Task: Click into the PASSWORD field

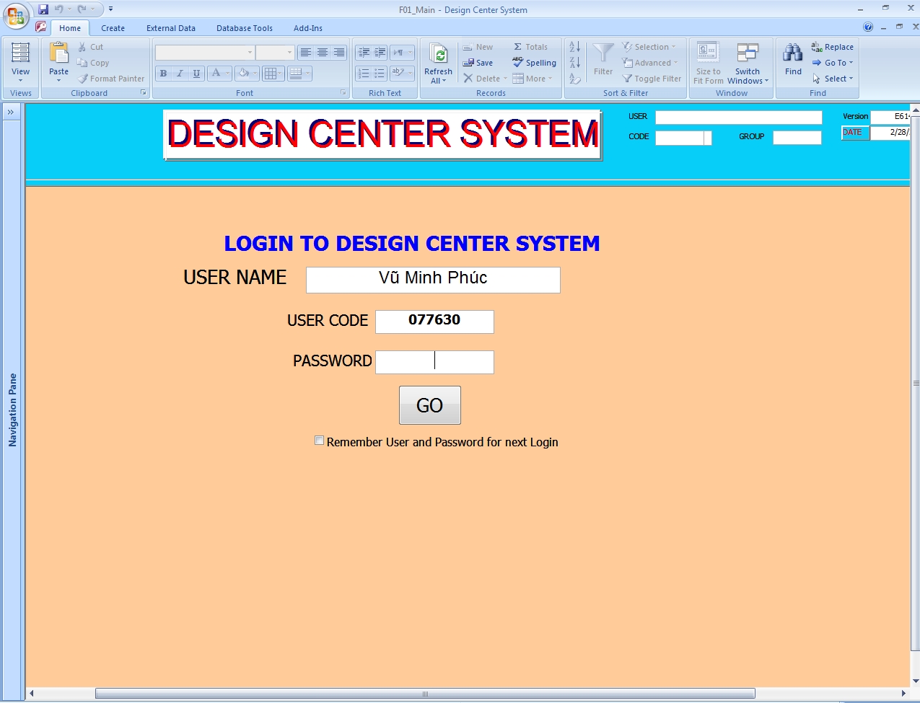Action: pos(434,362)
